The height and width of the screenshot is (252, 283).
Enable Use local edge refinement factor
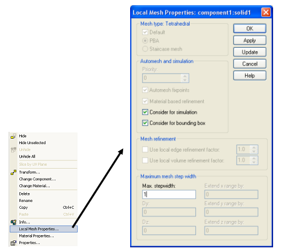point(145,149)
